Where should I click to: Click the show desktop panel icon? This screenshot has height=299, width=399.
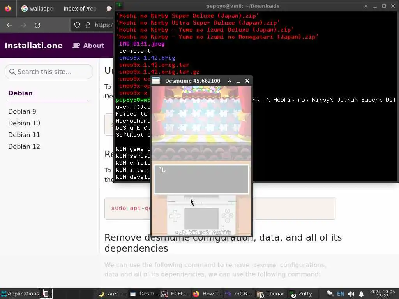(x=46, y=294)
